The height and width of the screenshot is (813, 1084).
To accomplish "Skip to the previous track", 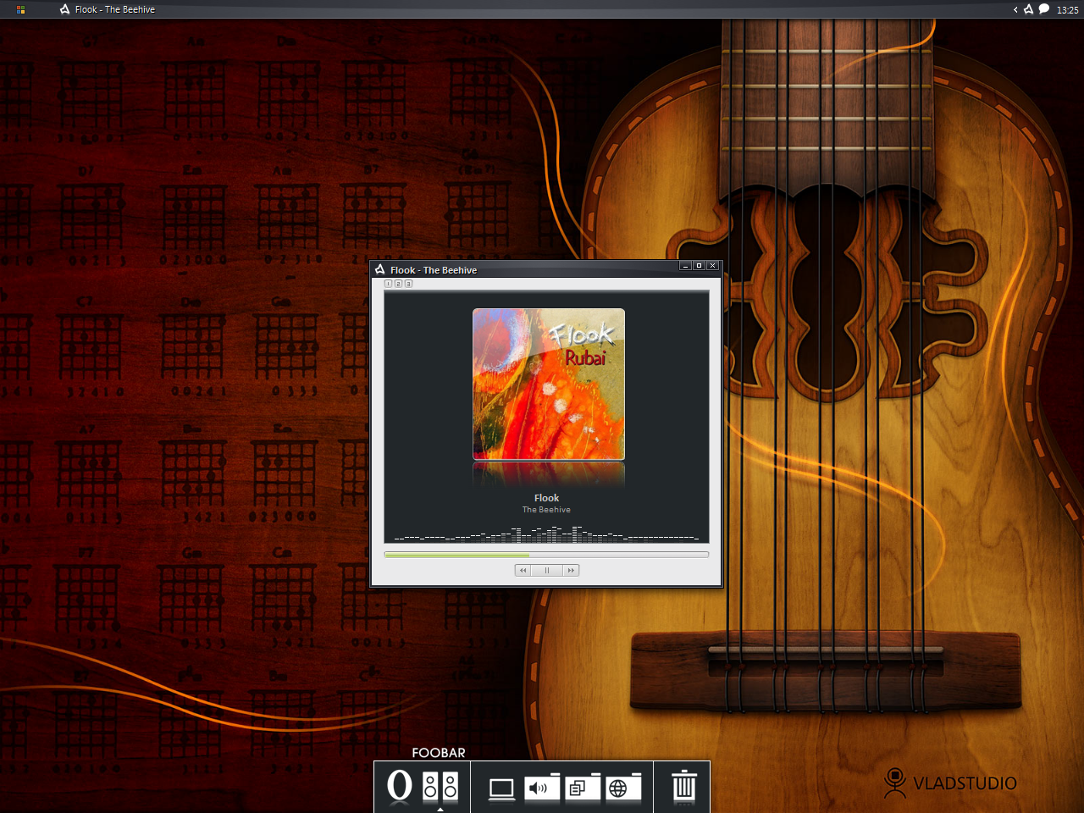I will click(x=523, y=570).
